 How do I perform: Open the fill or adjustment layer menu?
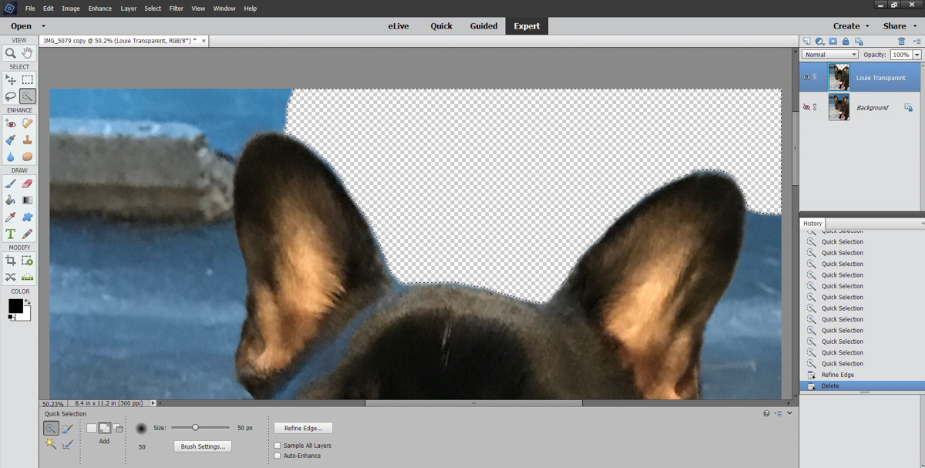[820, 42]
